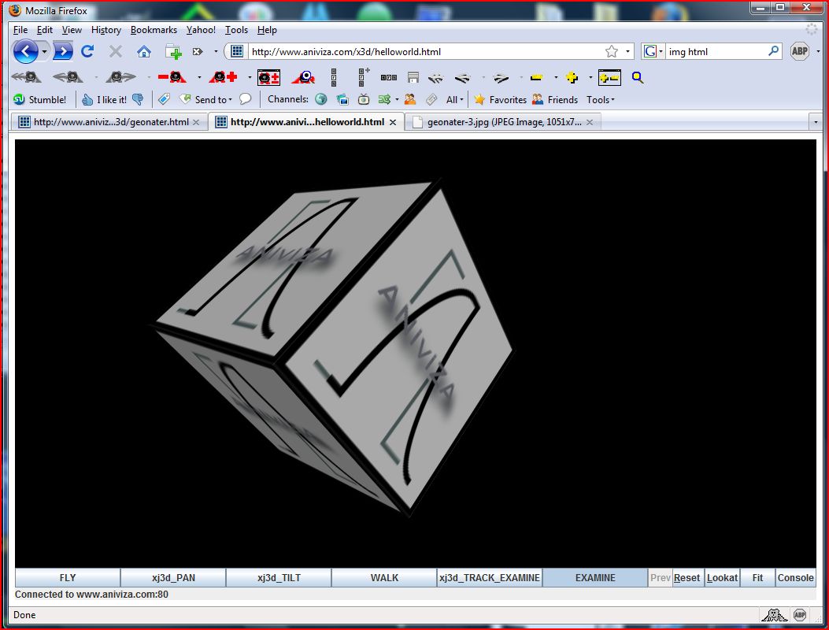Click the yellow minus toolbar icon
This screenshot has height=630, width=829.
537,77
